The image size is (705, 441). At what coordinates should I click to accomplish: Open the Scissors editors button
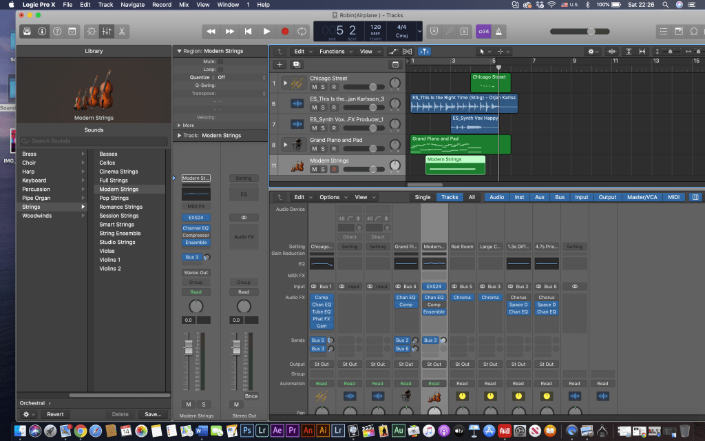click(122, 31)
